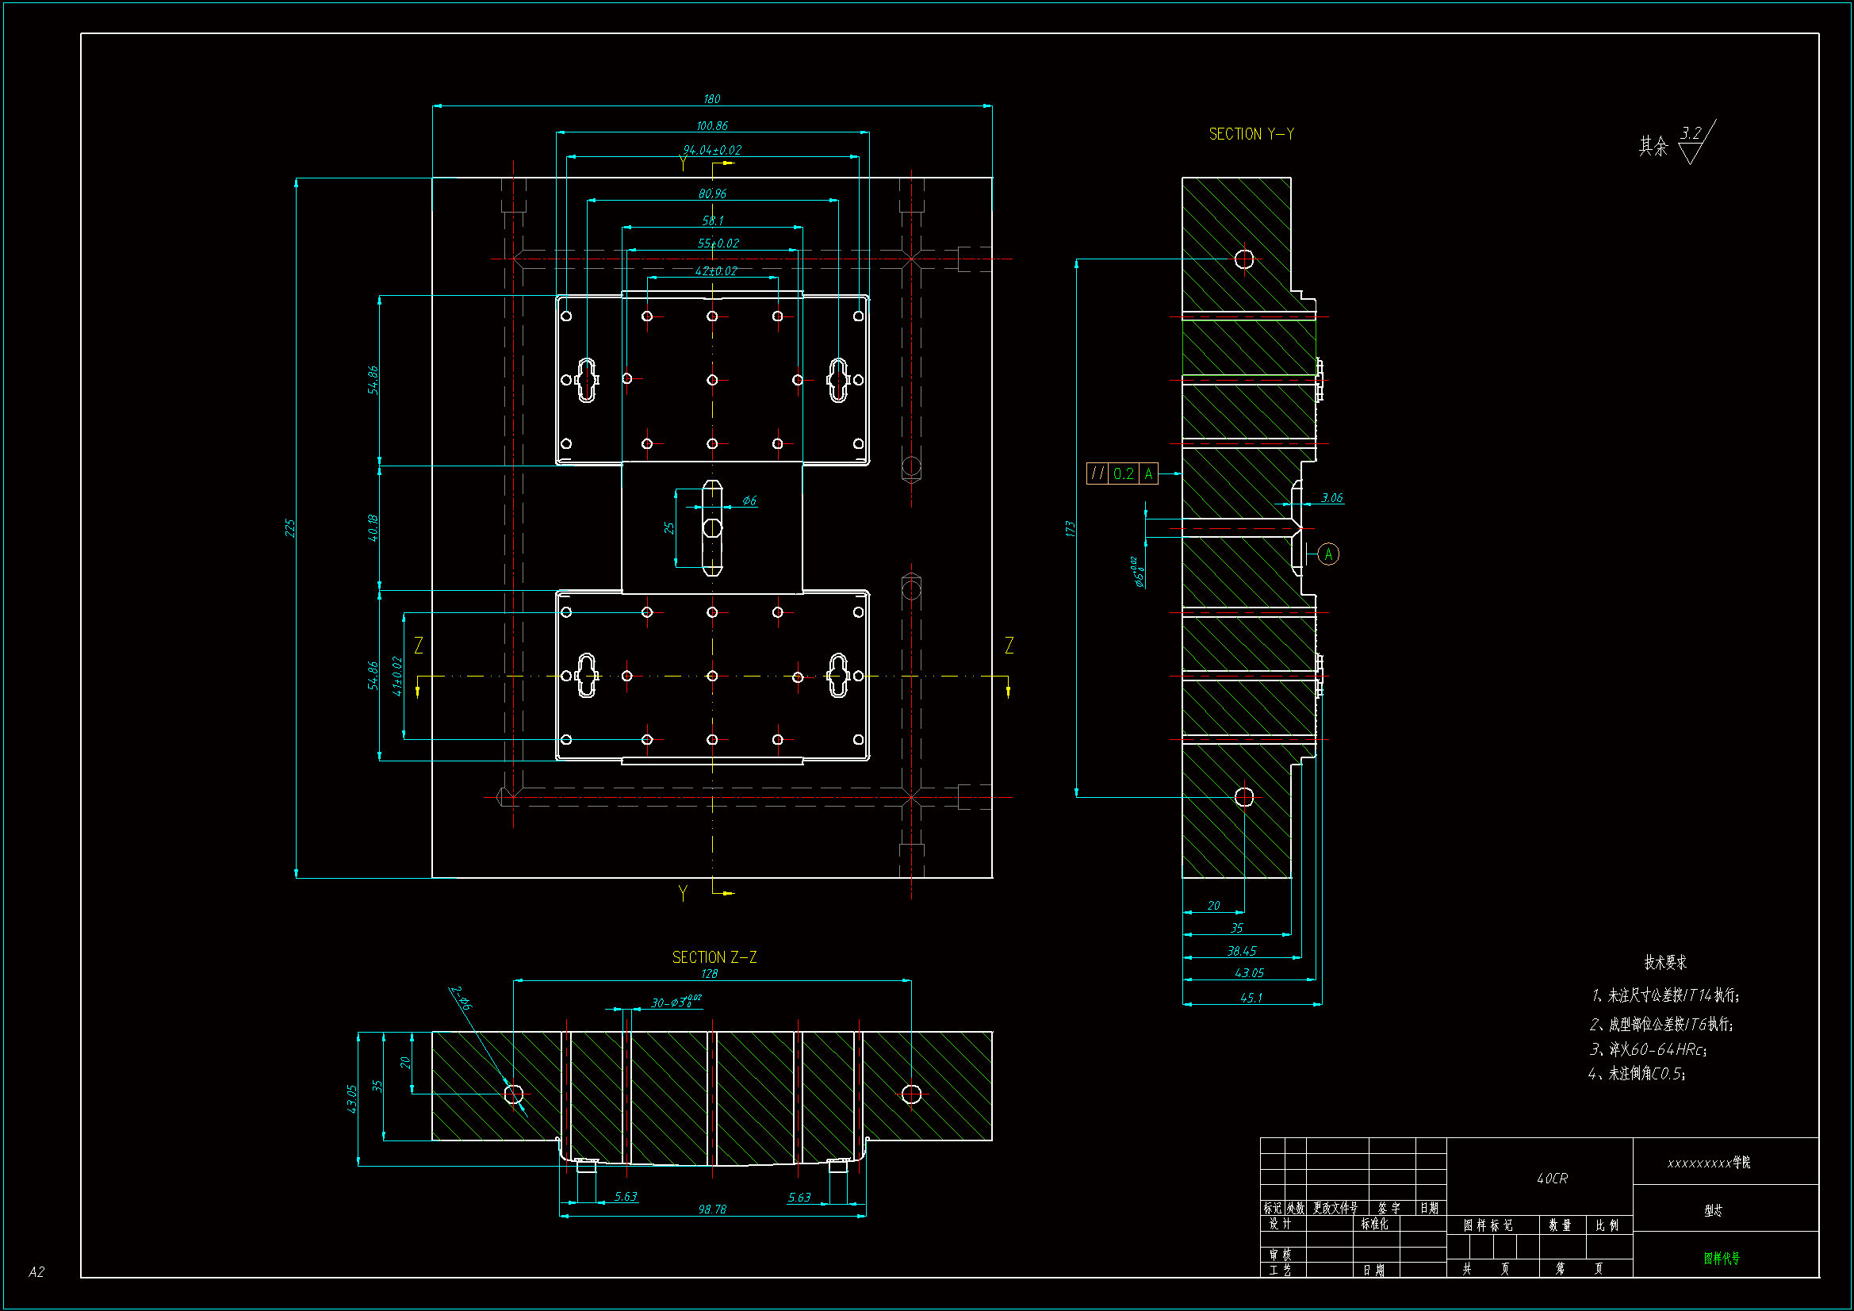
Task: Click the 淬火60-64HRc requirement line
Action: tap(1647, 1049)
